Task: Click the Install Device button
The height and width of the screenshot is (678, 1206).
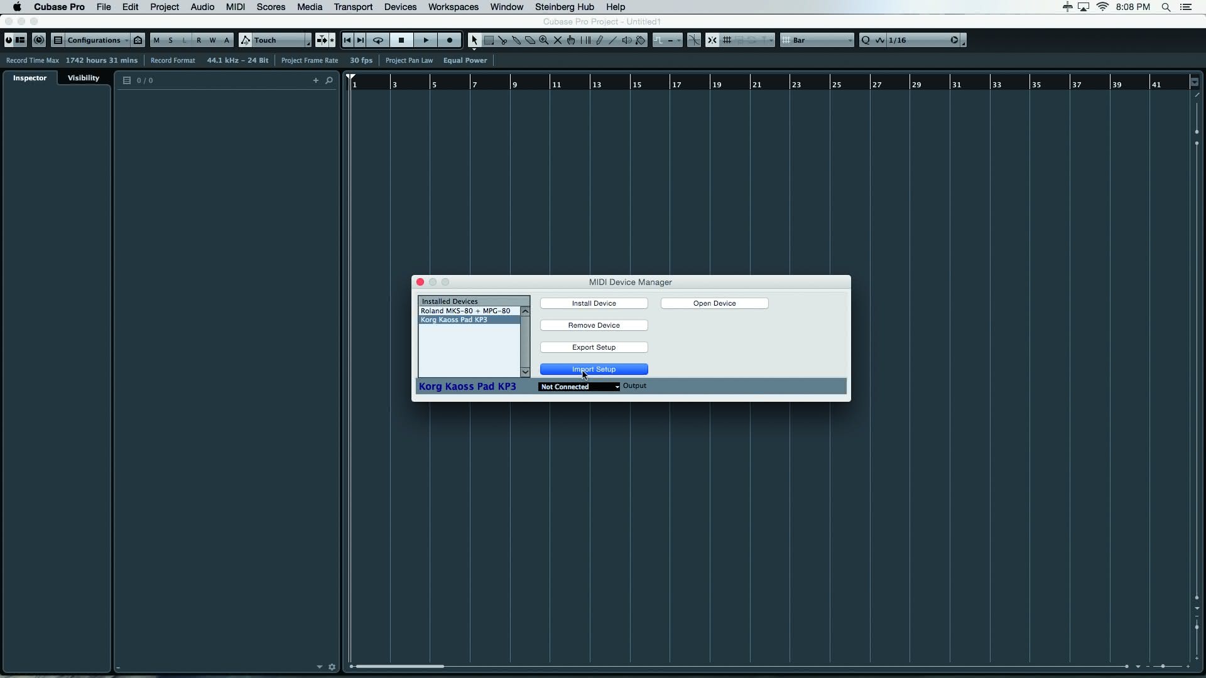Action: 594,303
